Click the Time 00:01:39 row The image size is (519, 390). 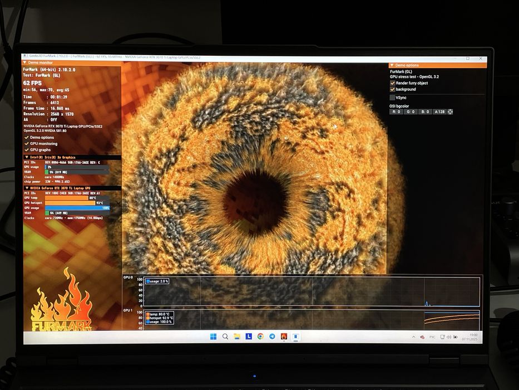(x=46, y=97)
